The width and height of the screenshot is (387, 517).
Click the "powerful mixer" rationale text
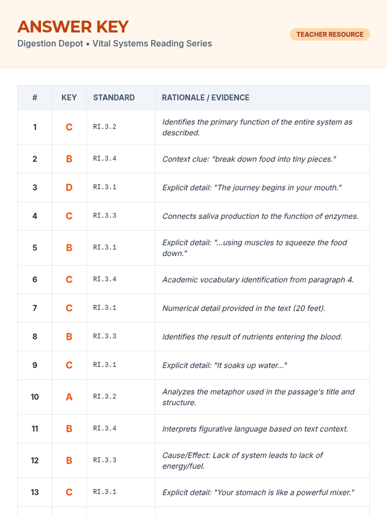tap(258, 492)
